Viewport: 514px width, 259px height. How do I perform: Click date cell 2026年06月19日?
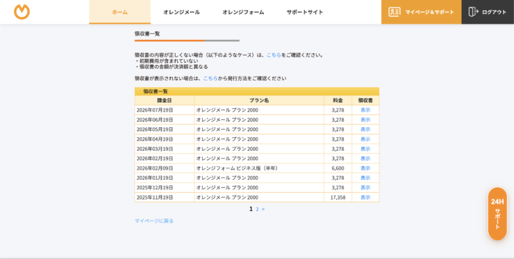point(164,120)
